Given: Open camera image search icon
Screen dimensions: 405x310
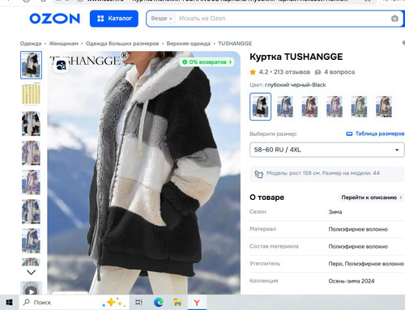Looking at the screenshot, I should coord(394,19).
